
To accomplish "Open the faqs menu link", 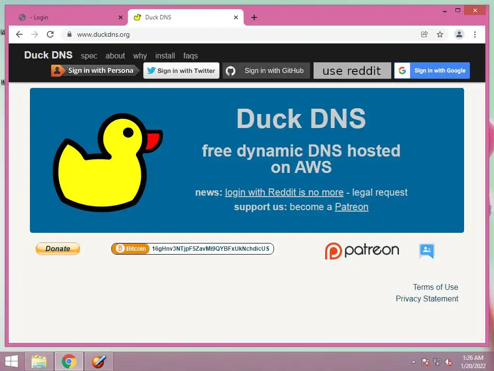I will [x=190, y=56].
